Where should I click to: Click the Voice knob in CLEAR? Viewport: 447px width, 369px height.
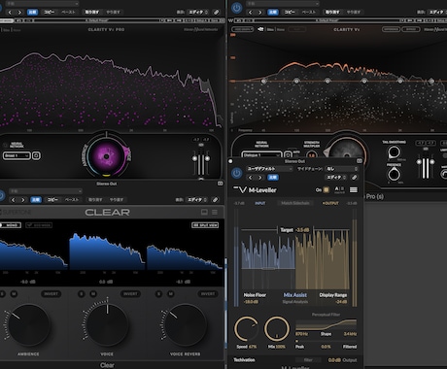coord(107,325)
